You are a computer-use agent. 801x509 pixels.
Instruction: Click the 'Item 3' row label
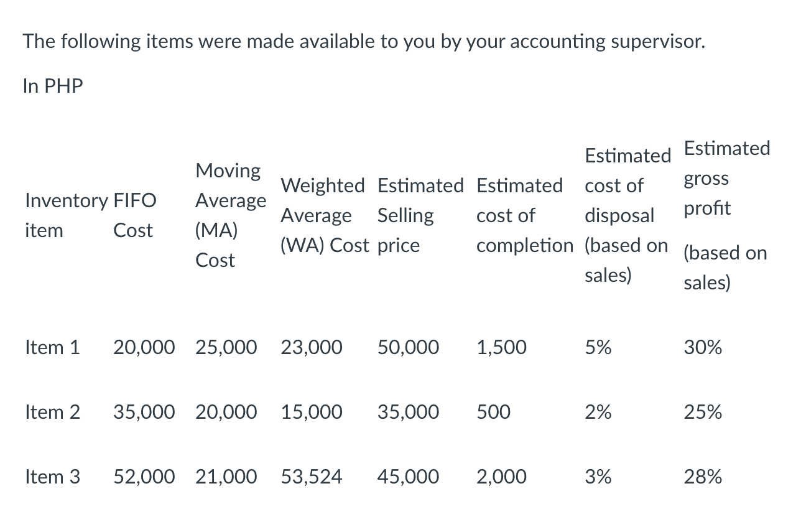click(53, 477)
